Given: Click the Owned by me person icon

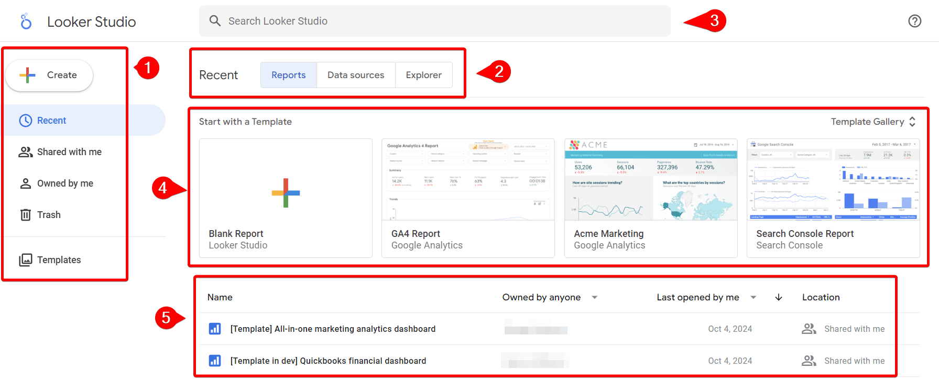Looking at the screenshot, I should (x=26, y=183).
